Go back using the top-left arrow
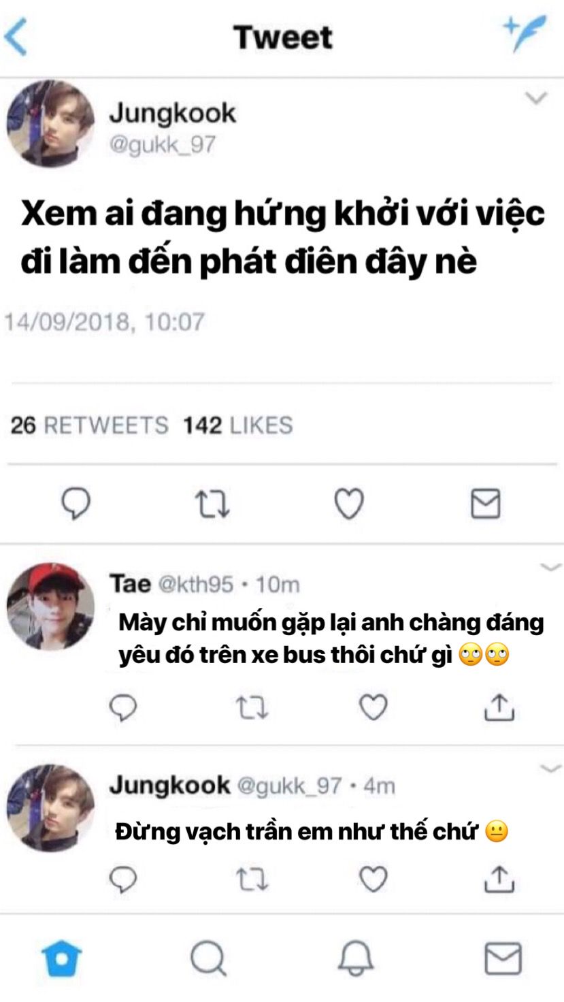The height and width of the screenshot is (1002, 564). point(15,37)
